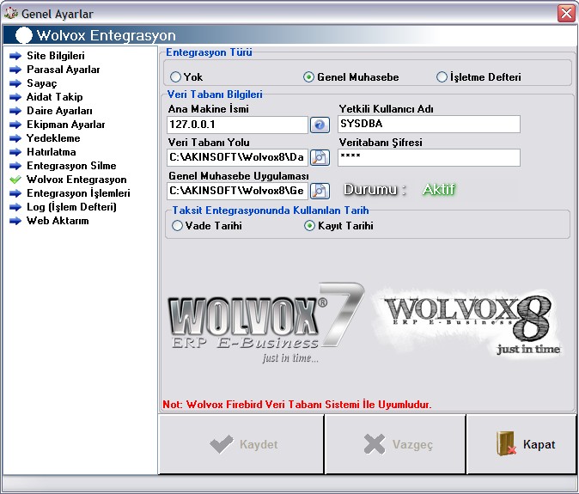Screen dimensions: 579x494
Task: Click the Veritabanı Şifresi password field
Action: click(x=429, y=158)
